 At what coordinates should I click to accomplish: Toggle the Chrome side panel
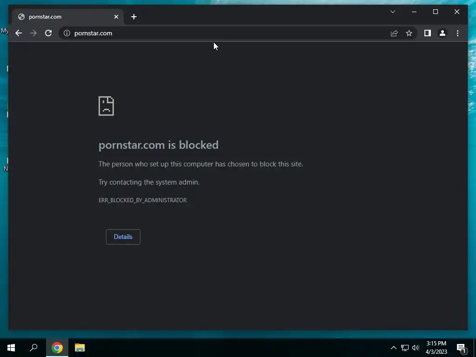pos(428,33)
